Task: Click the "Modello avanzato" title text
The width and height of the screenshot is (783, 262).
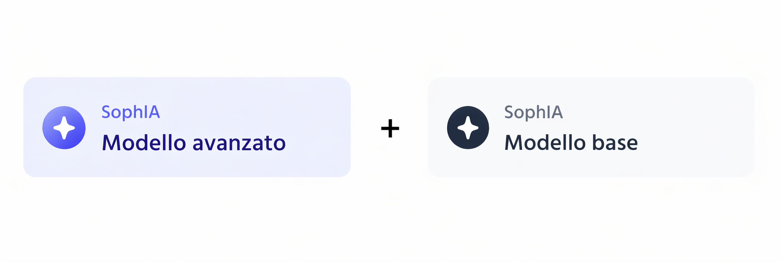Action: (x=194, y=143)
